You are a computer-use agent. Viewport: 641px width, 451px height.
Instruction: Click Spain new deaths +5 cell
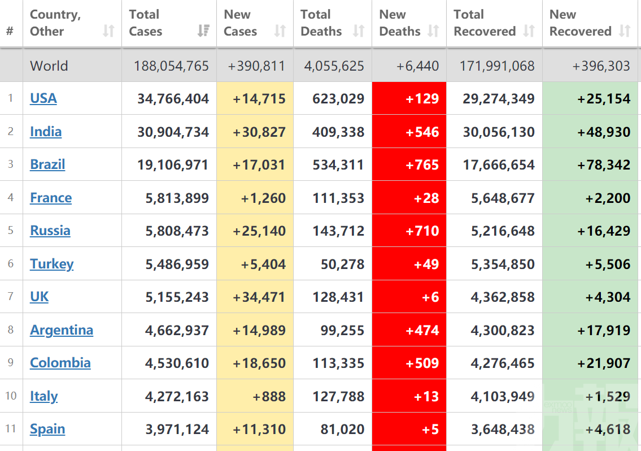pos(409,429)
